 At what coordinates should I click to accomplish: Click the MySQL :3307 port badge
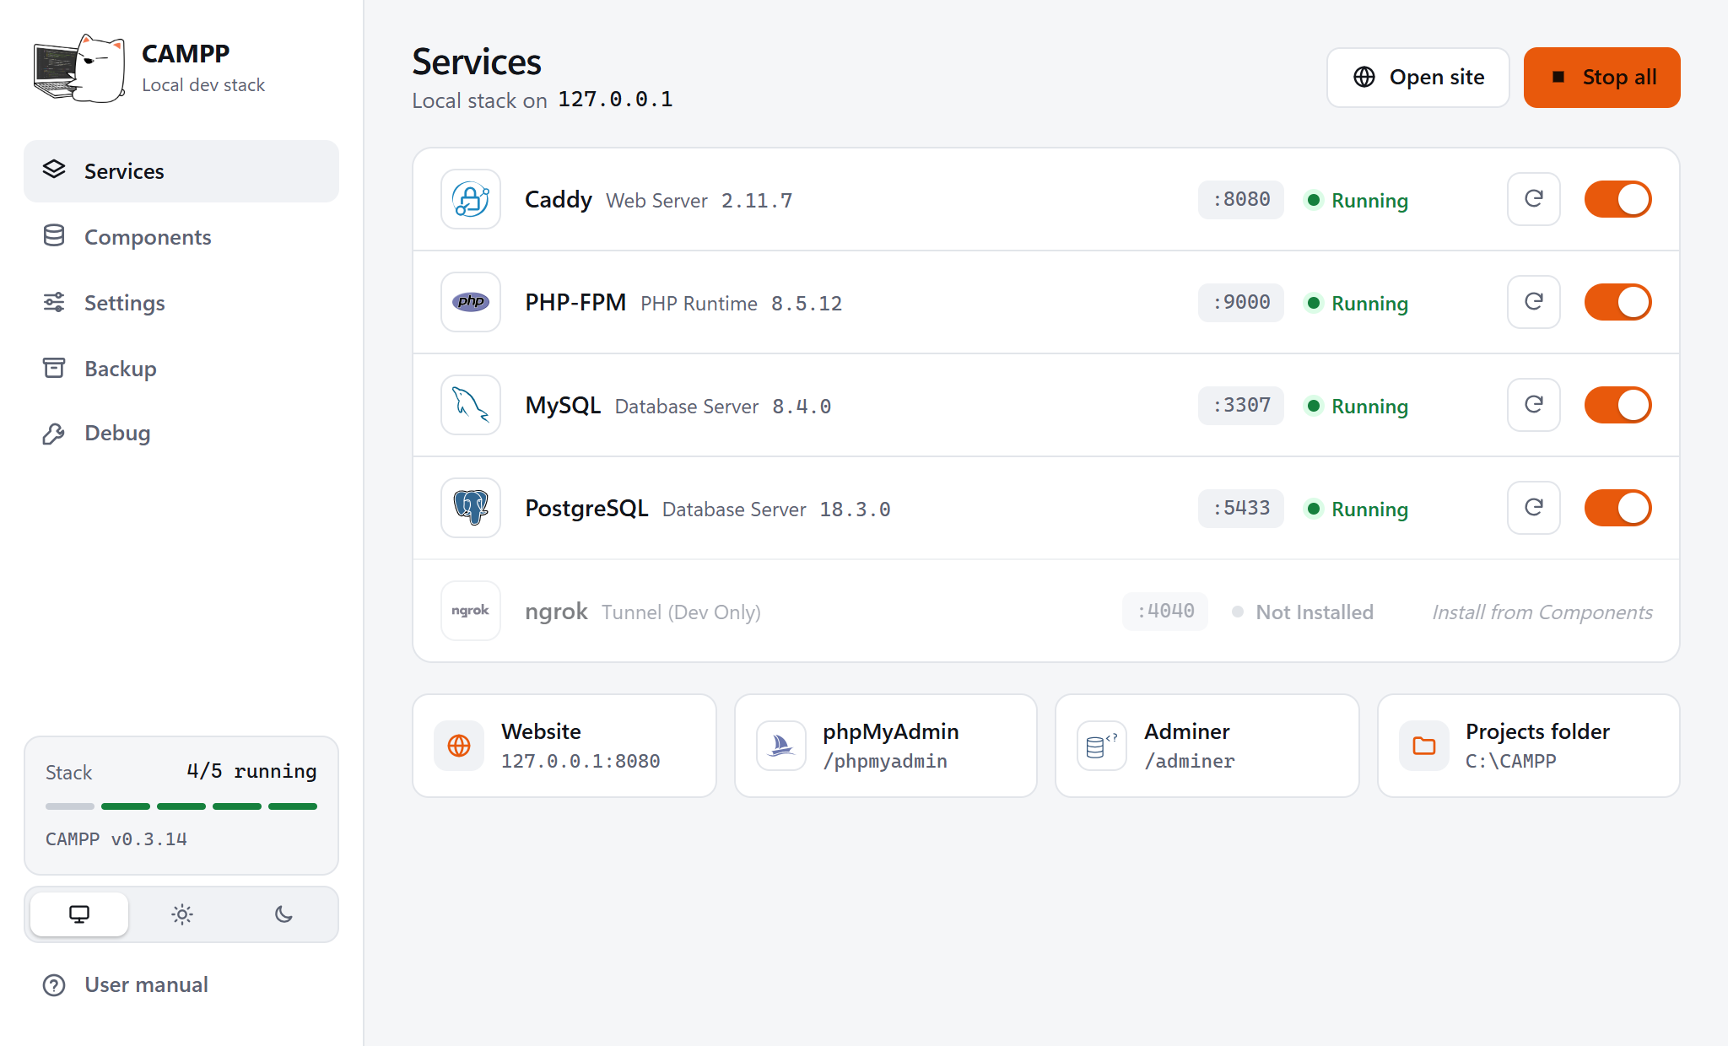(1241, 406)
